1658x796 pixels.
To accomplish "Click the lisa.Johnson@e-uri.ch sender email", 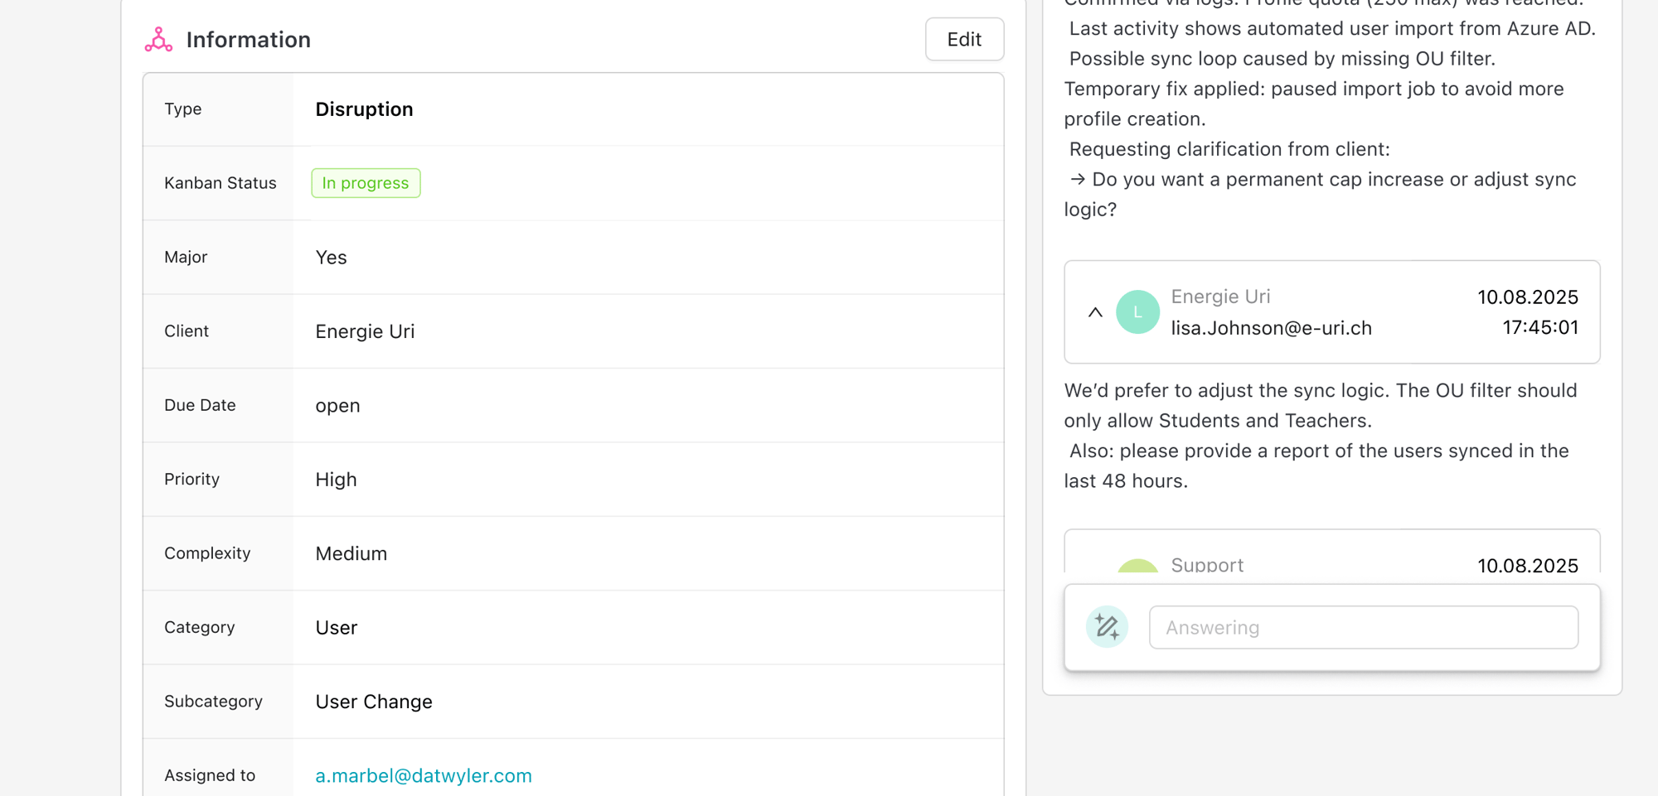I will [1271, 328].
